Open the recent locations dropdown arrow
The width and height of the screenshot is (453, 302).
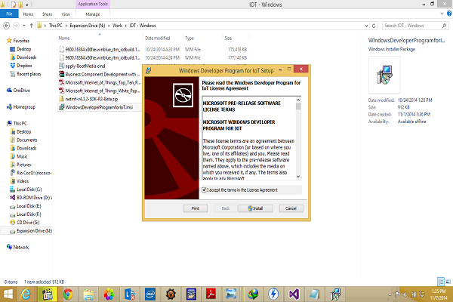[x=24, y=26]
